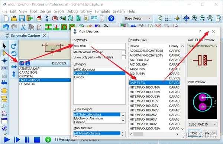223x144 pixels.
Task: Select Wire Label LBL tool
Action: (x=4, y=68)
